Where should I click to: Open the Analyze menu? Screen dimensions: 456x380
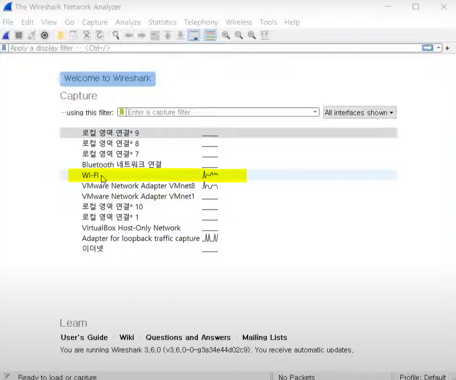(x=128, y=22)
